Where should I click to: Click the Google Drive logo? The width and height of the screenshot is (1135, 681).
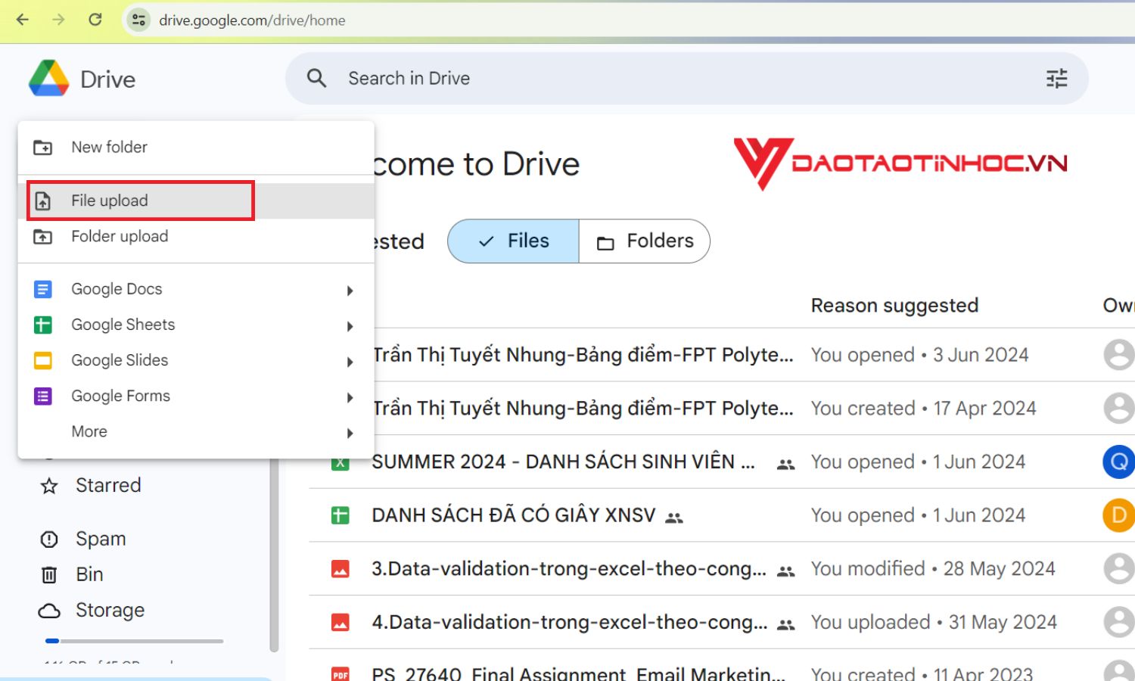point(49,79)
